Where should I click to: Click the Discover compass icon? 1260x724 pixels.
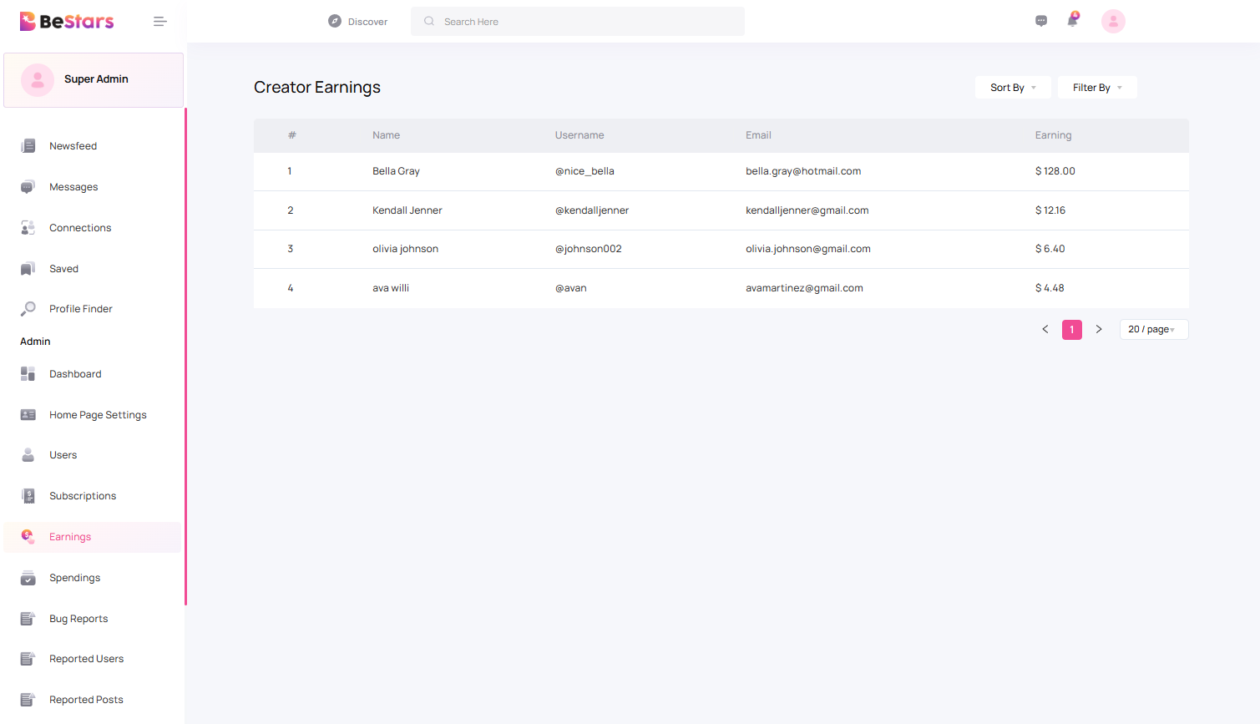pyautogui.click(x=335, y=22)
